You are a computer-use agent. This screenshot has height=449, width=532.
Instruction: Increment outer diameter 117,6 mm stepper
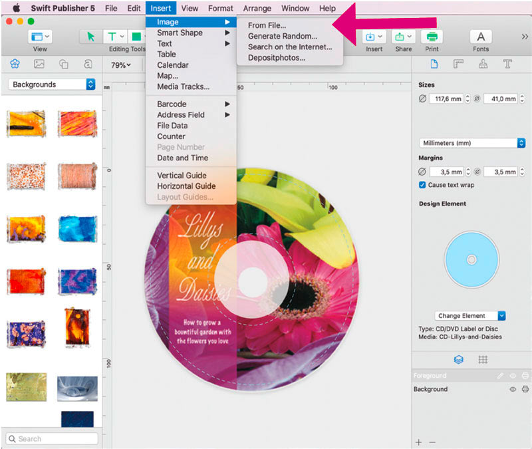[467, 96]
